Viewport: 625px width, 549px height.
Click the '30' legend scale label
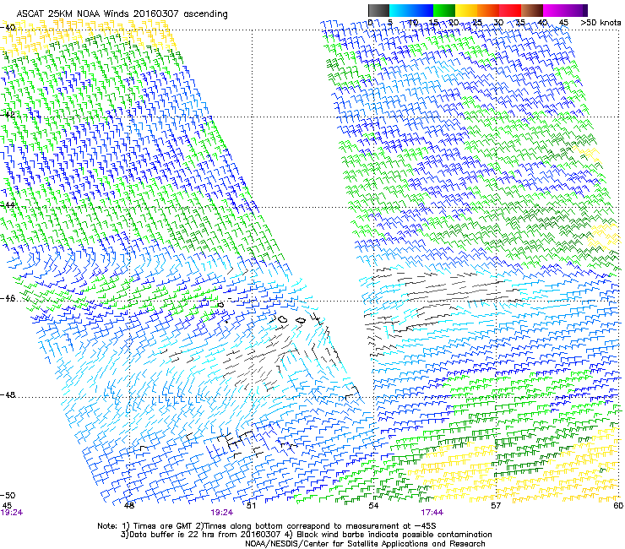(x=498, y=22)
